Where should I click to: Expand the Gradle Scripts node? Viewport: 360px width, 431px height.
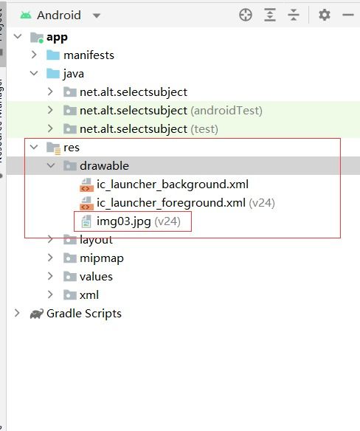17,313
